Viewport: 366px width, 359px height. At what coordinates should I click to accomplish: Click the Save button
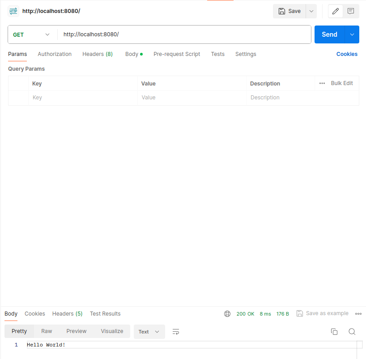pos(289,11)
